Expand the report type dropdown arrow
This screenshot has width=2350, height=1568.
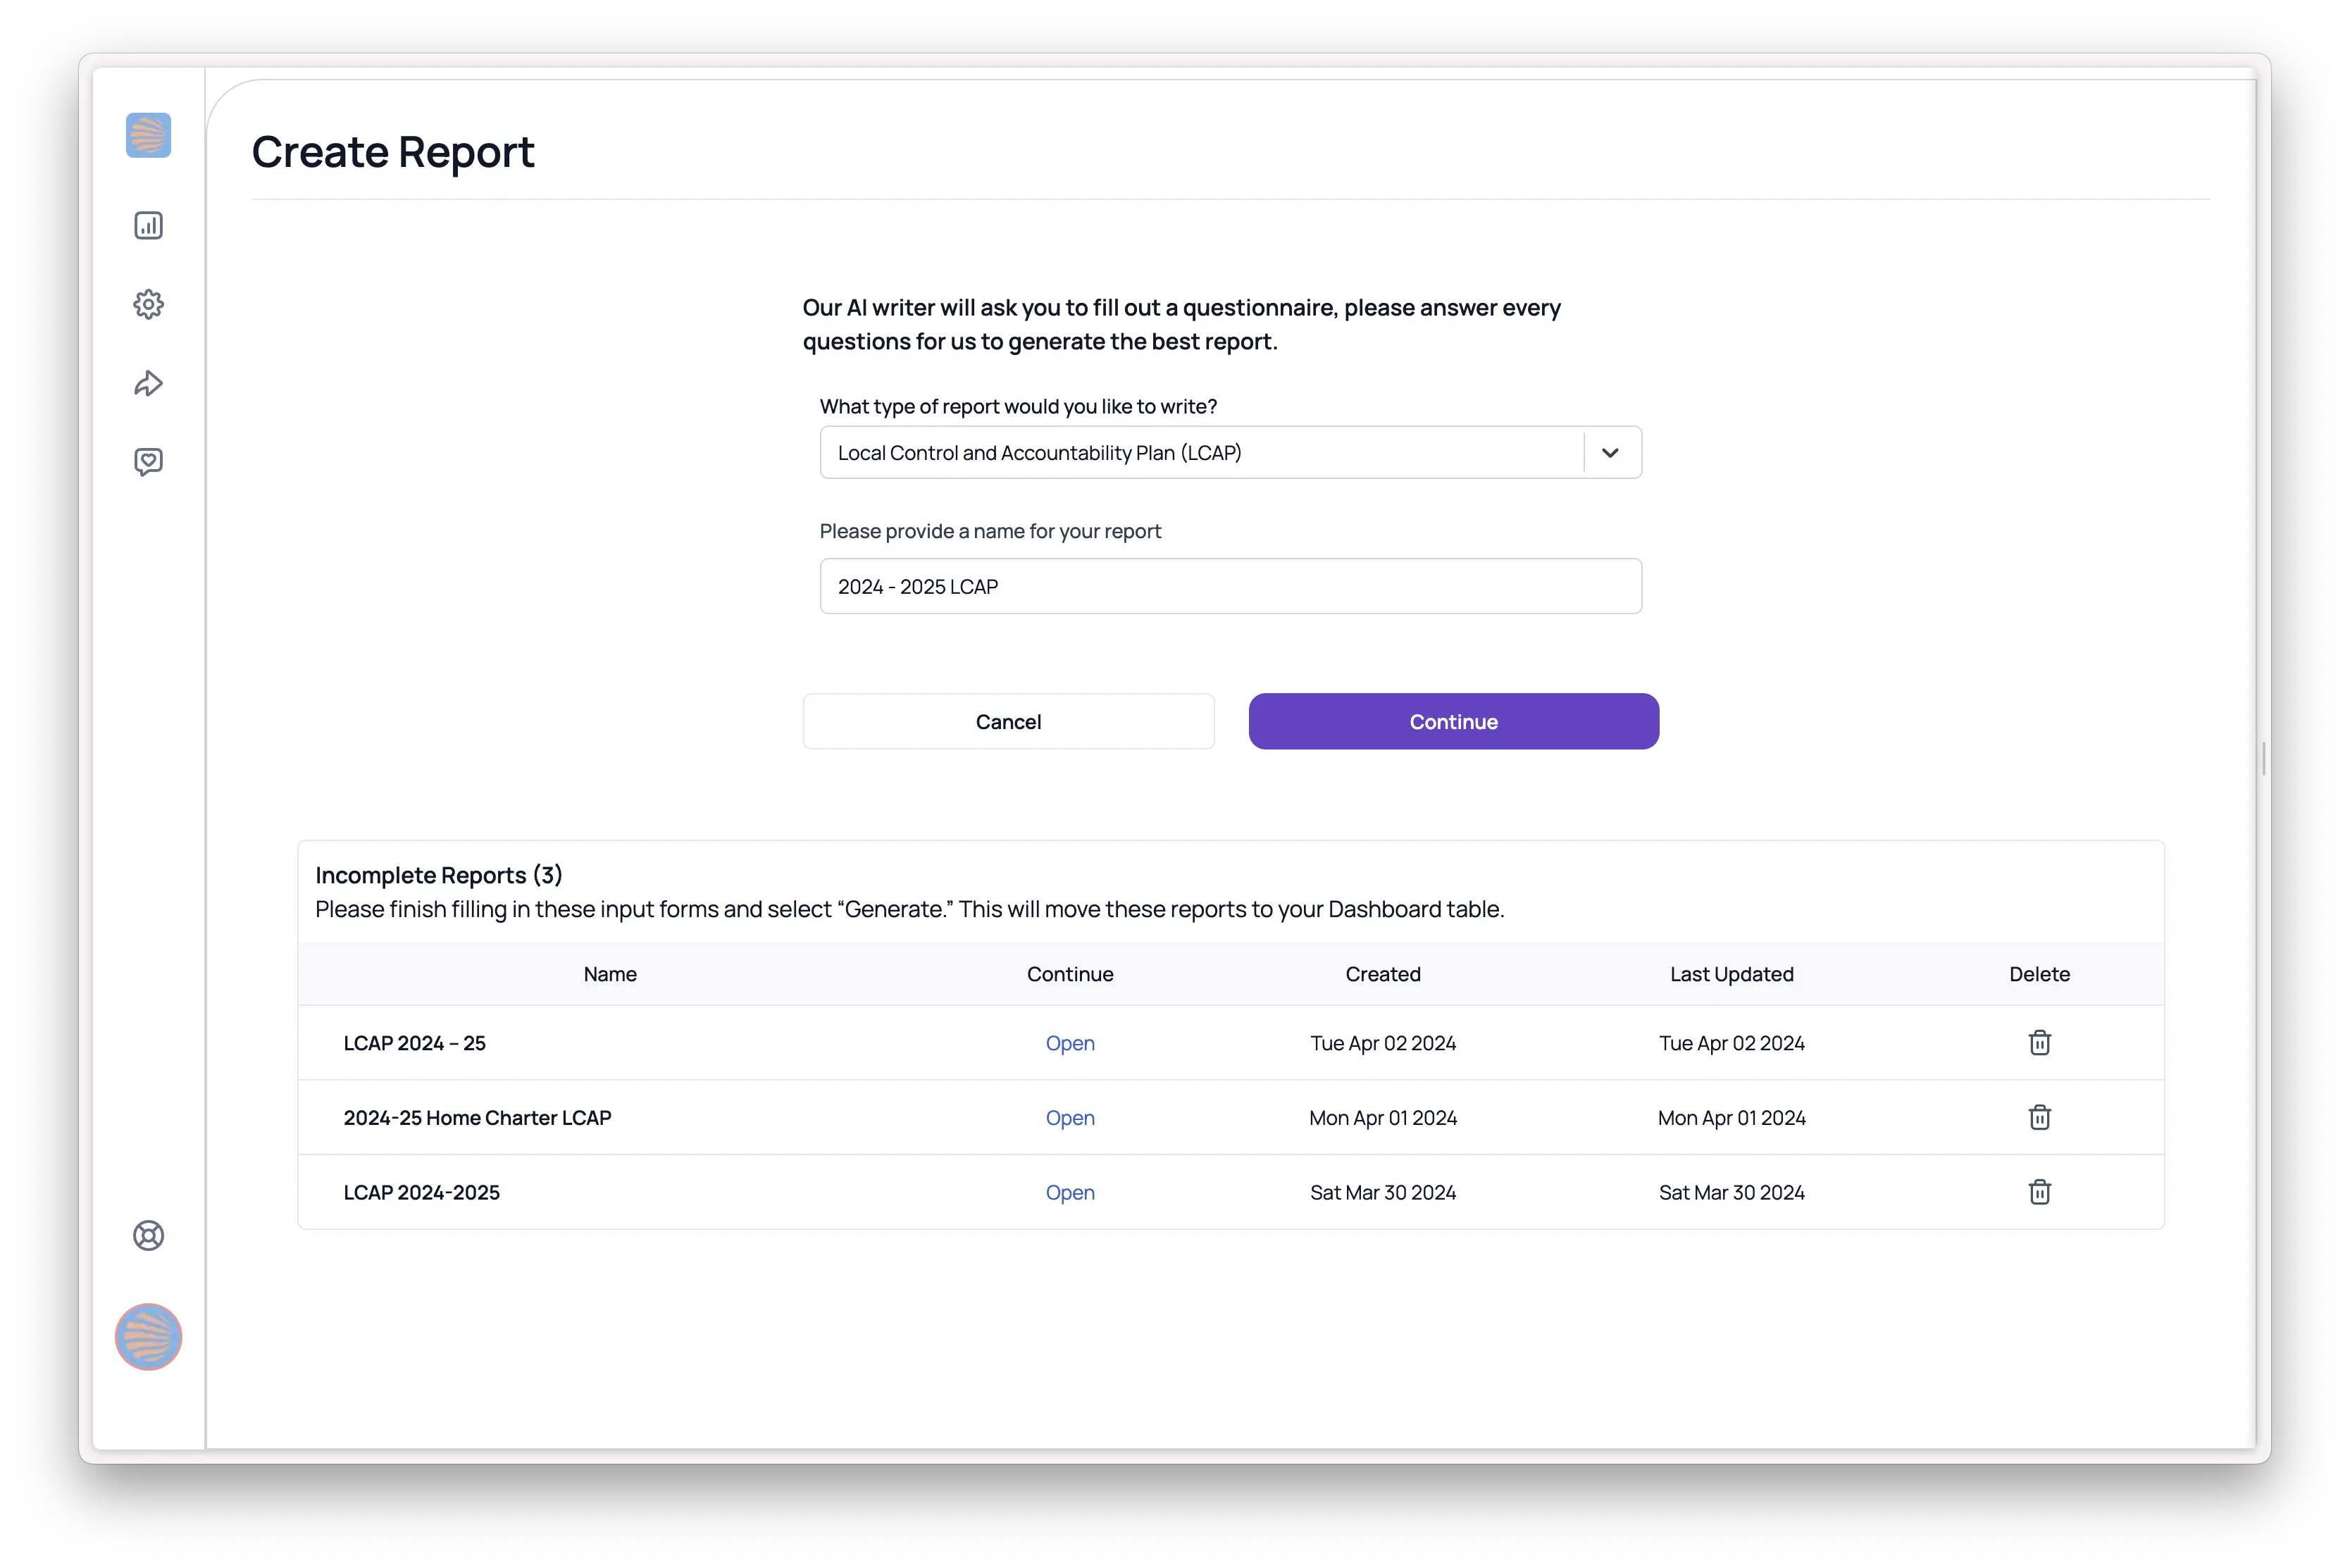(x=1610, y=453)
